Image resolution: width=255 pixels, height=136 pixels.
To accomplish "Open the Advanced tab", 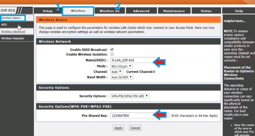I will (141, 11).
